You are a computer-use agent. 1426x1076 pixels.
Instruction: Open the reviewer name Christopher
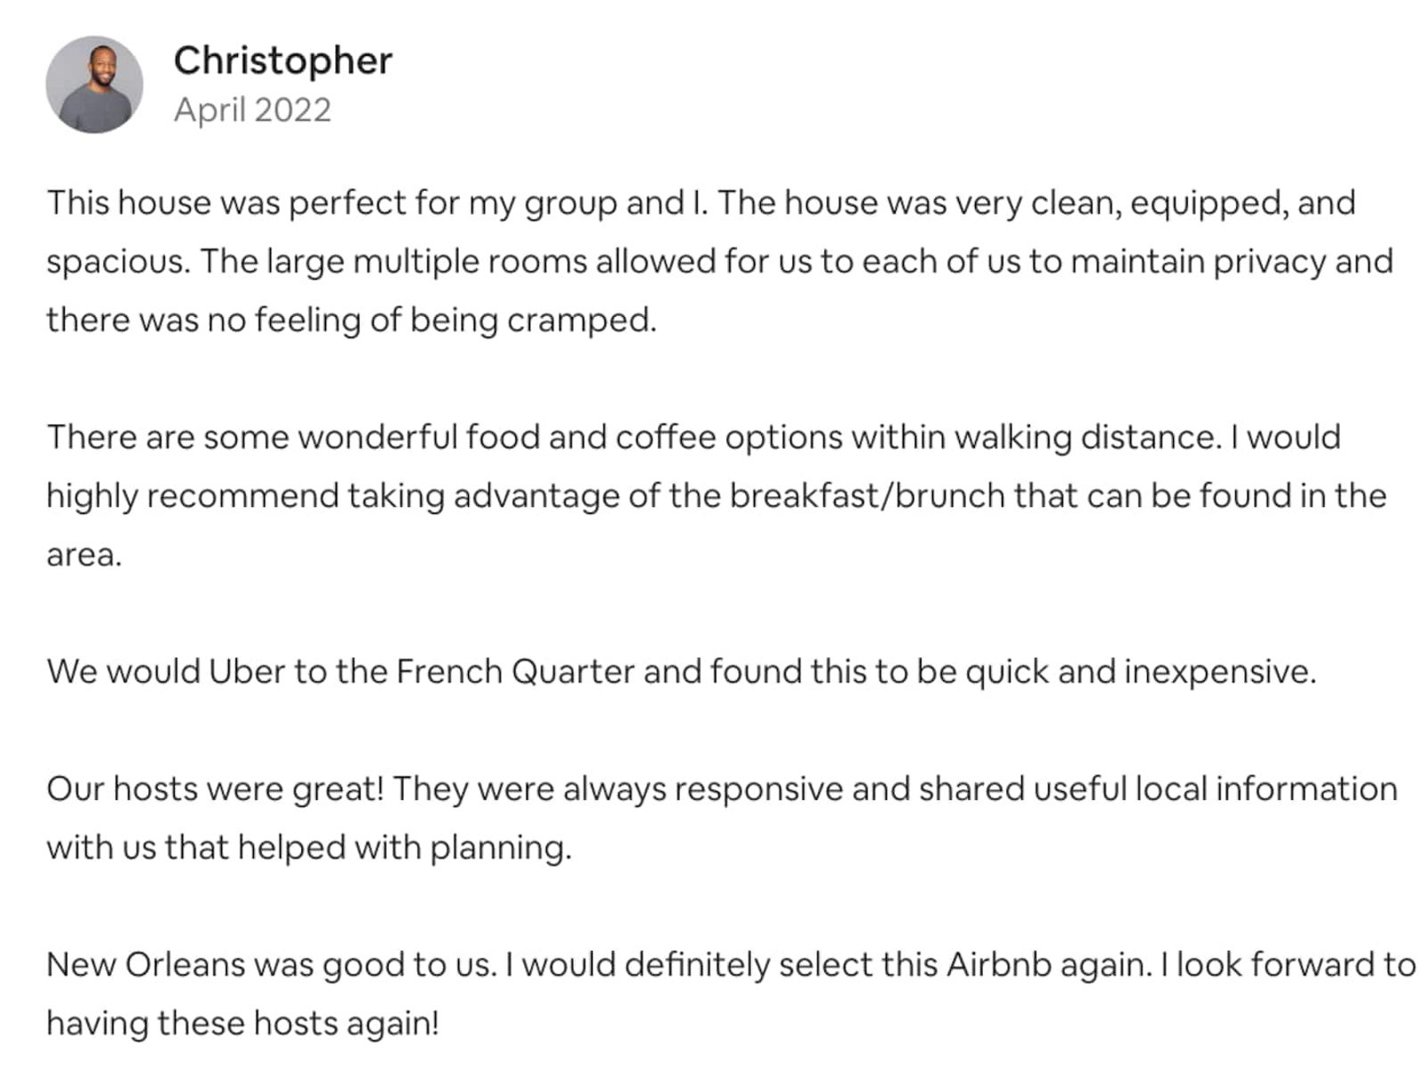tap(283, 61)
